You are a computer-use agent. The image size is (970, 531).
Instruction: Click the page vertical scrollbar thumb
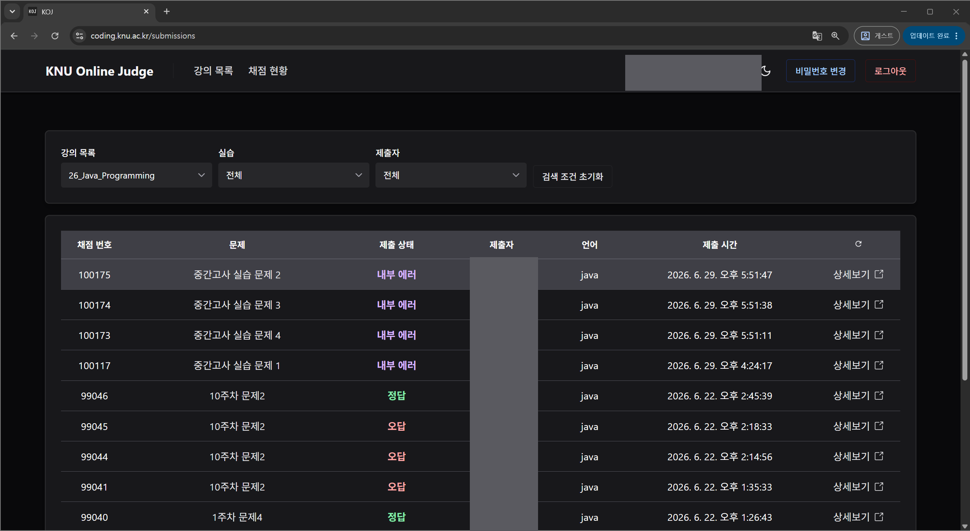click(x=965, y=219)
